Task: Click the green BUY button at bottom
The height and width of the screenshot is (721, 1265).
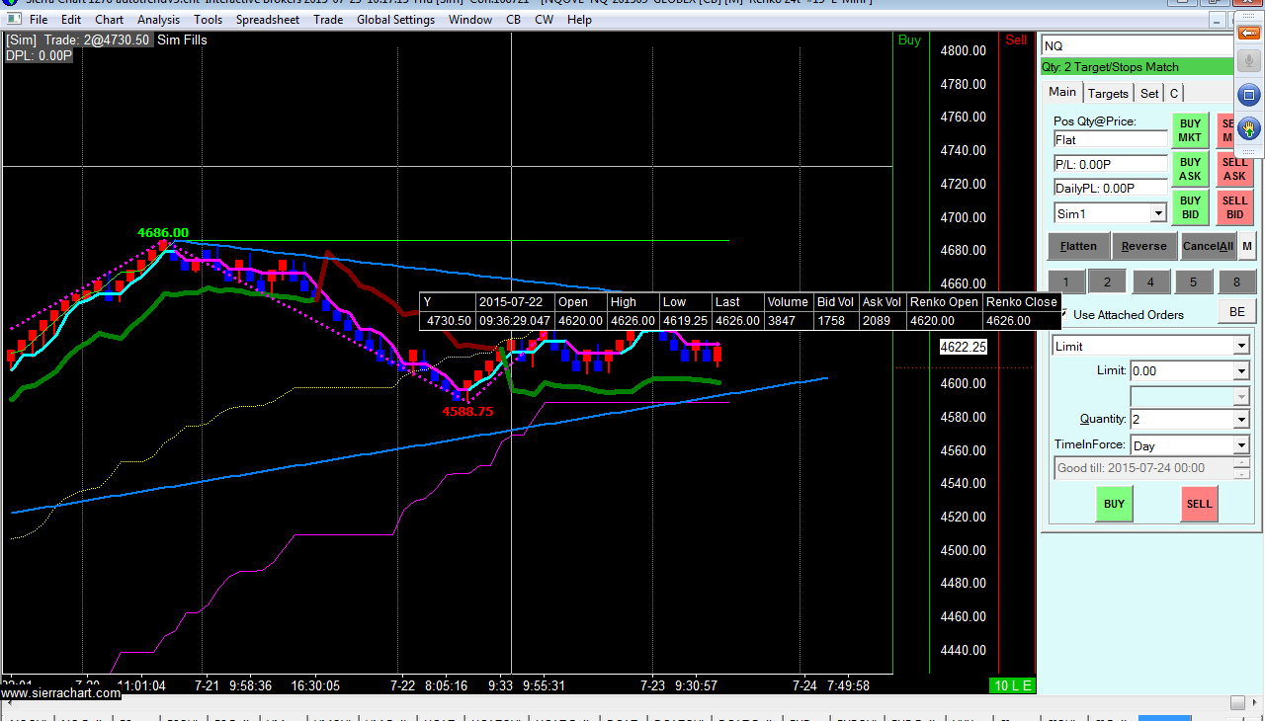Action: coord(1114,504)
